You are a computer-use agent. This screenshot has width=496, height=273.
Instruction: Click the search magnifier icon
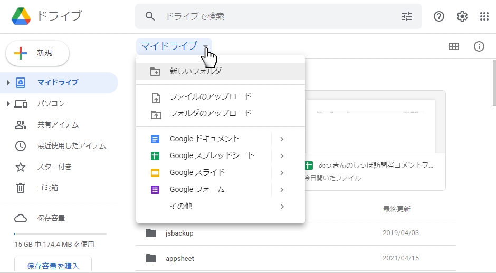point(150,16)
